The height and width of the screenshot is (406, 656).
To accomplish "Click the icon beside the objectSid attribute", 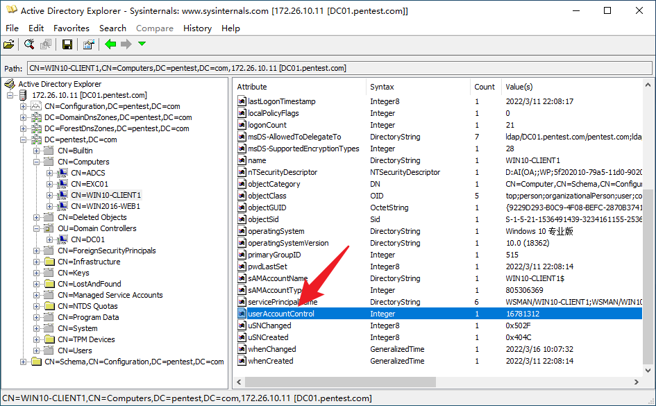I will pyautogui.click(x=242, y=219).
